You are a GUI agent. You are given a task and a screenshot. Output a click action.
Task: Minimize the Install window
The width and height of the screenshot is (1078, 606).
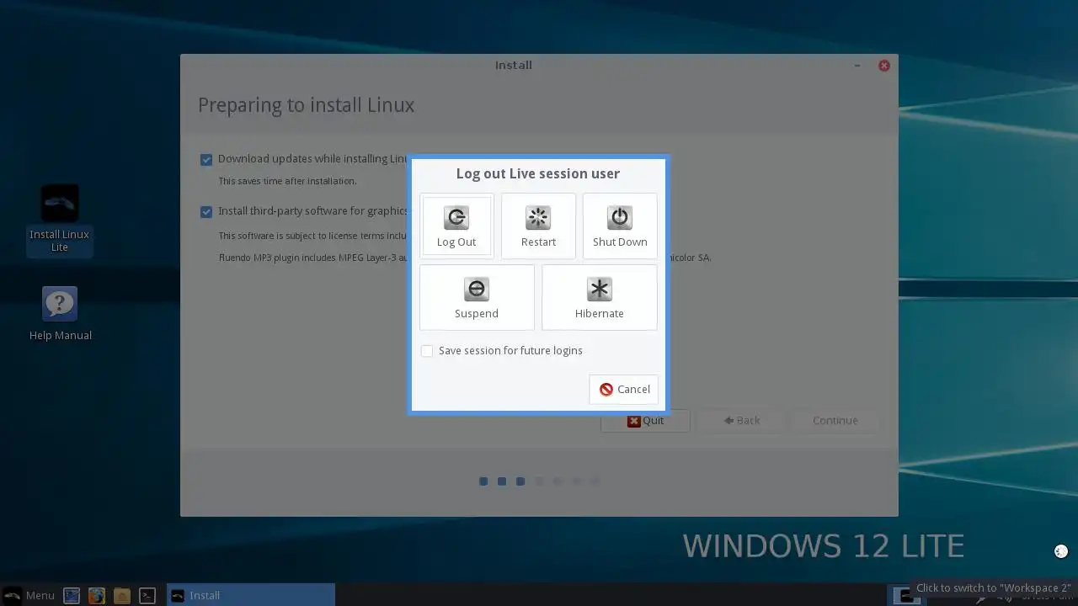pos(857,66)
